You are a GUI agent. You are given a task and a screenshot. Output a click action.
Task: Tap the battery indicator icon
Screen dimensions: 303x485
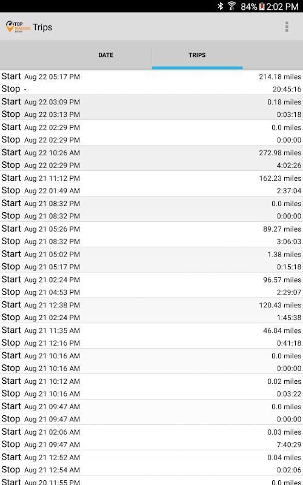pyautogui.click(x=262, y=7)
